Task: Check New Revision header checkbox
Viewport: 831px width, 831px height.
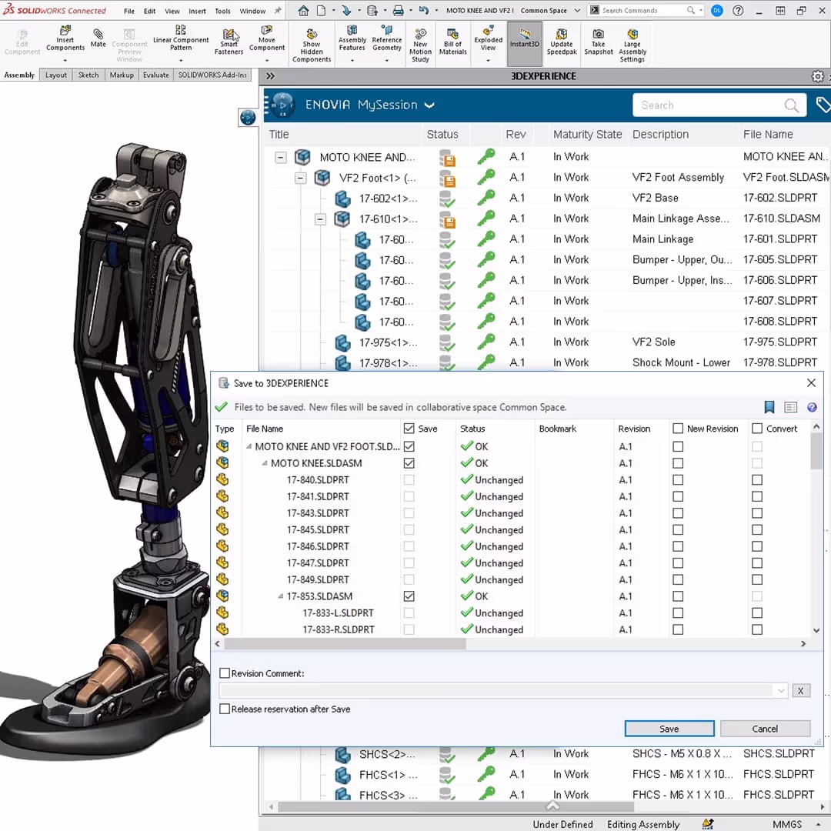Action: 678,429
